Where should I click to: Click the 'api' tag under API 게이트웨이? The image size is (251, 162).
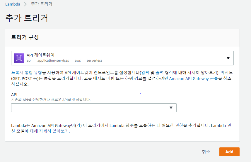click(29, 60)
